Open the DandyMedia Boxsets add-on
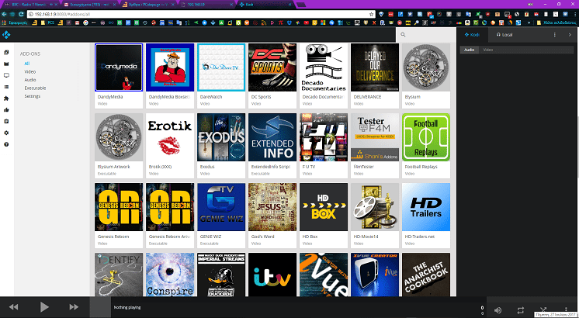Viewport: 579px width, 318px height. coord(170,76)
